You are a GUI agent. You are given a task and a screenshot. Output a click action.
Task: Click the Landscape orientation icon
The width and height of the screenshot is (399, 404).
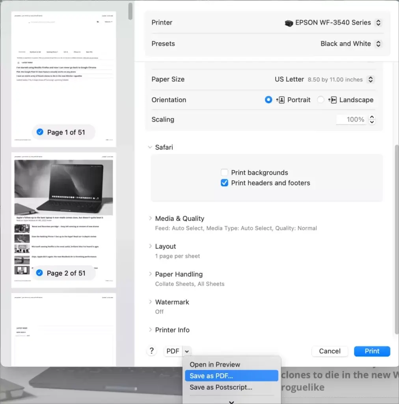[332, 100]
